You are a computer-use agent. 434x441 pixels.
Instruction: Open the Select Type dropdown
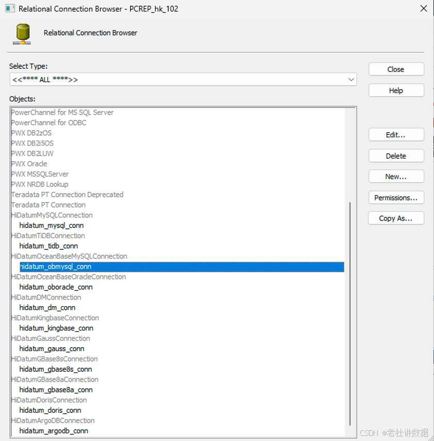click(183, 80)
